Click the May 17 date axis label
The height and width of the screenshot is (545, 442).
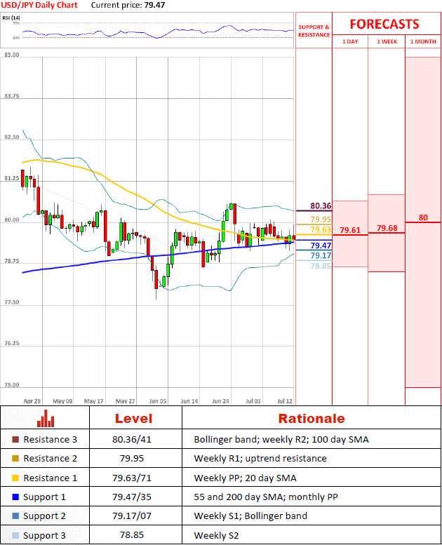(94, 401)
